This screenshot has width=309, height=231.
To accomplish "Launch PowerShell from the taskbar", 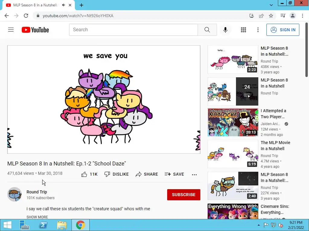I will click(x=43, y=225).
